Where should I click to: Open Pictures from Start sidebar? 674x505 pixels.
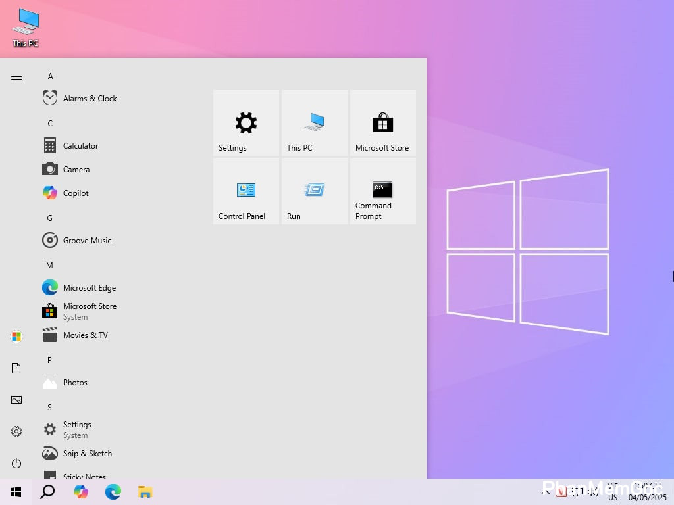pyautogui.click(x=16, y=400)
